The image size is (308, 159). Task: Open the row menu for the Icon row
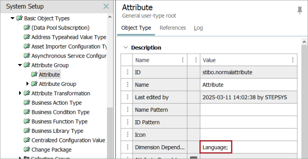pos(128,135)
